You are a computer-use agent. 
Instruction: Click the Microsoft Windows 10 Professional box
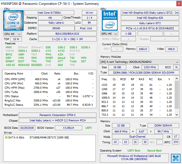click(x=134, y=158)
